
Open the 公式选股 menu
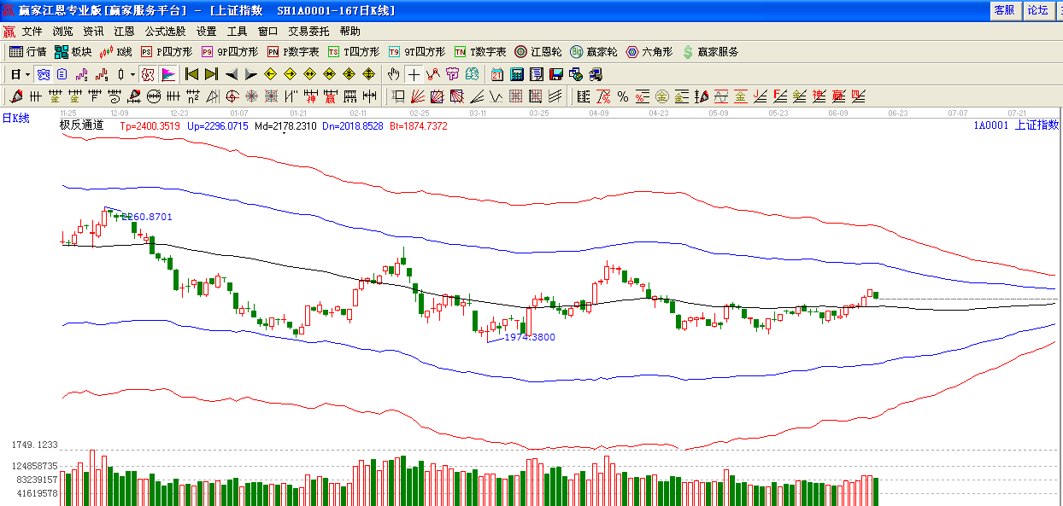pyautogui.click(x=165, y=32)
